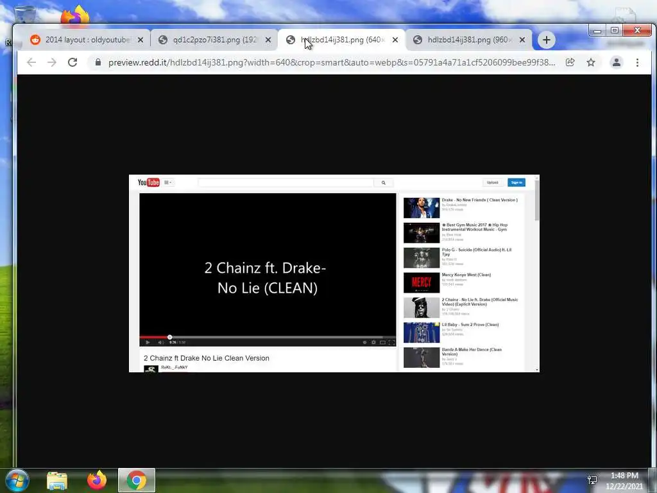The height and width of the screenshot is (493, 657).
Task: Open 'Best Gym Music 2017' video title
Action: click(475, 227)
